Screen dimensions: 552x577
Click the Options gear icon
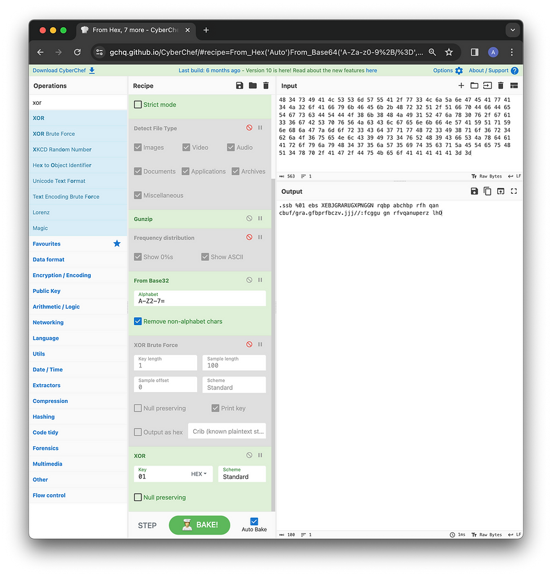pos(459,70)
